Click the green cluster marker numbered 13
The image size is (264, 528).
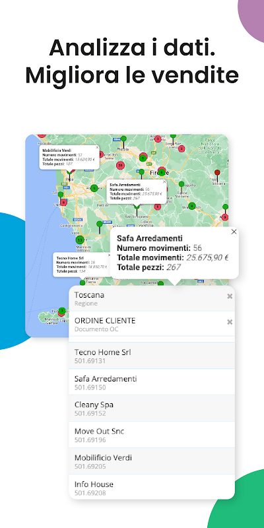pyautogui.click(x=80, y=240)
